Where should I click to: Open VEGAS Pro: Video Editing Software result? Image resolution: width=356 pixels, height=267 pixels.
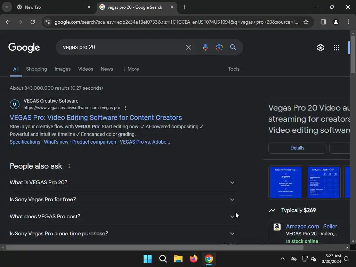click(96, 118)
